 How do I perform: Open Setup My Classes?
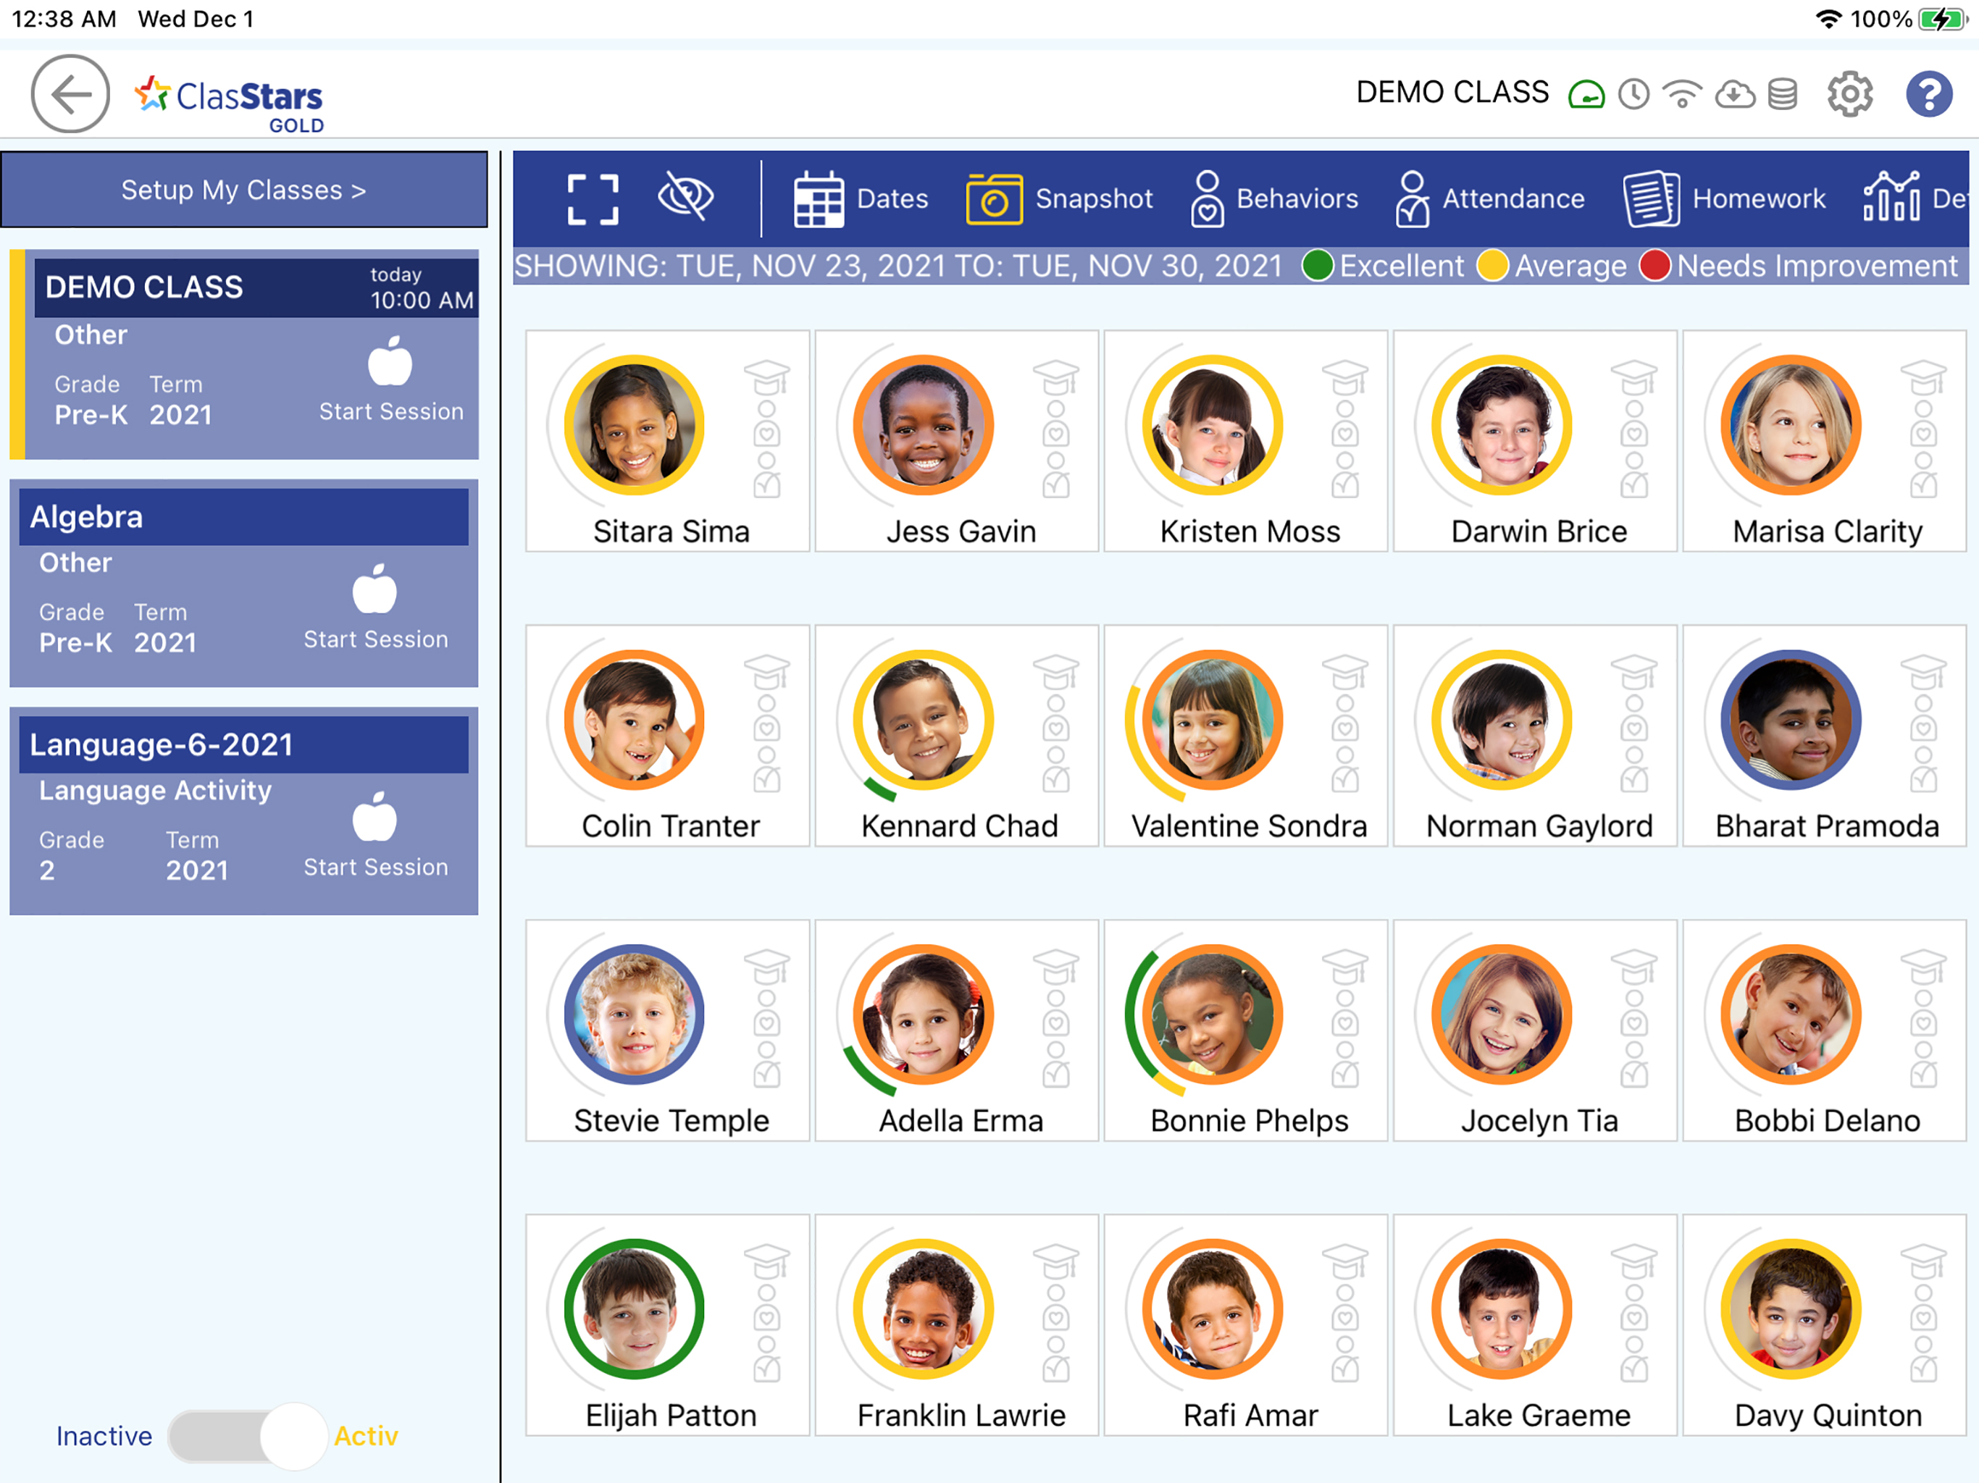coord(243,190)
